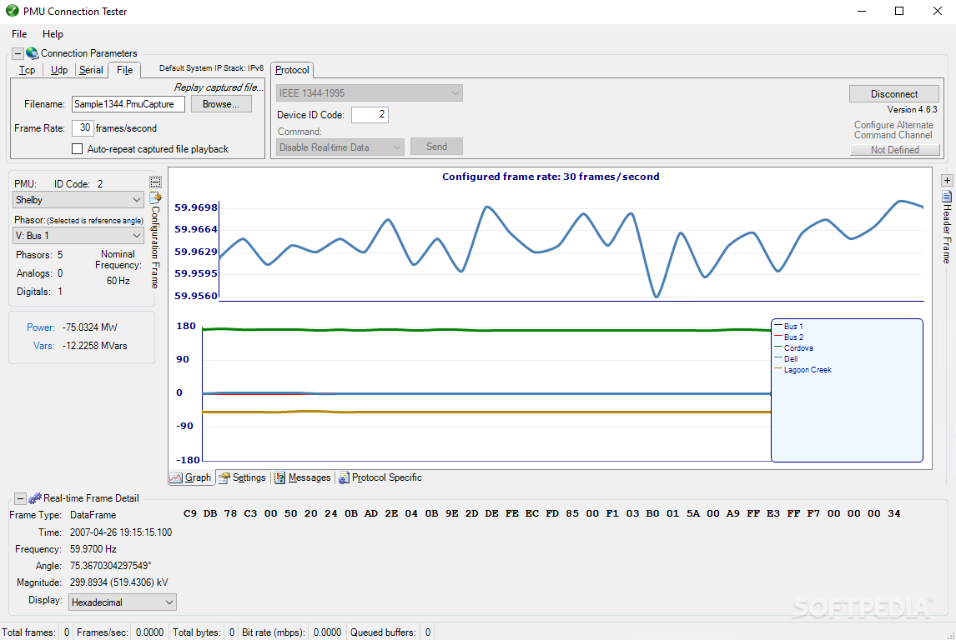This screenshot has height=640, width=956.
Task: Open the Help menu
Action: click(x=53, y=34)
